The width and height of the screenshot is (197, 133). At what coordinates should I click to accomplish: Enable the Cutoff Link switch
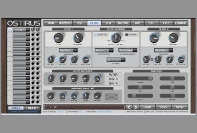pyautogui.click(x=95, y=35)
